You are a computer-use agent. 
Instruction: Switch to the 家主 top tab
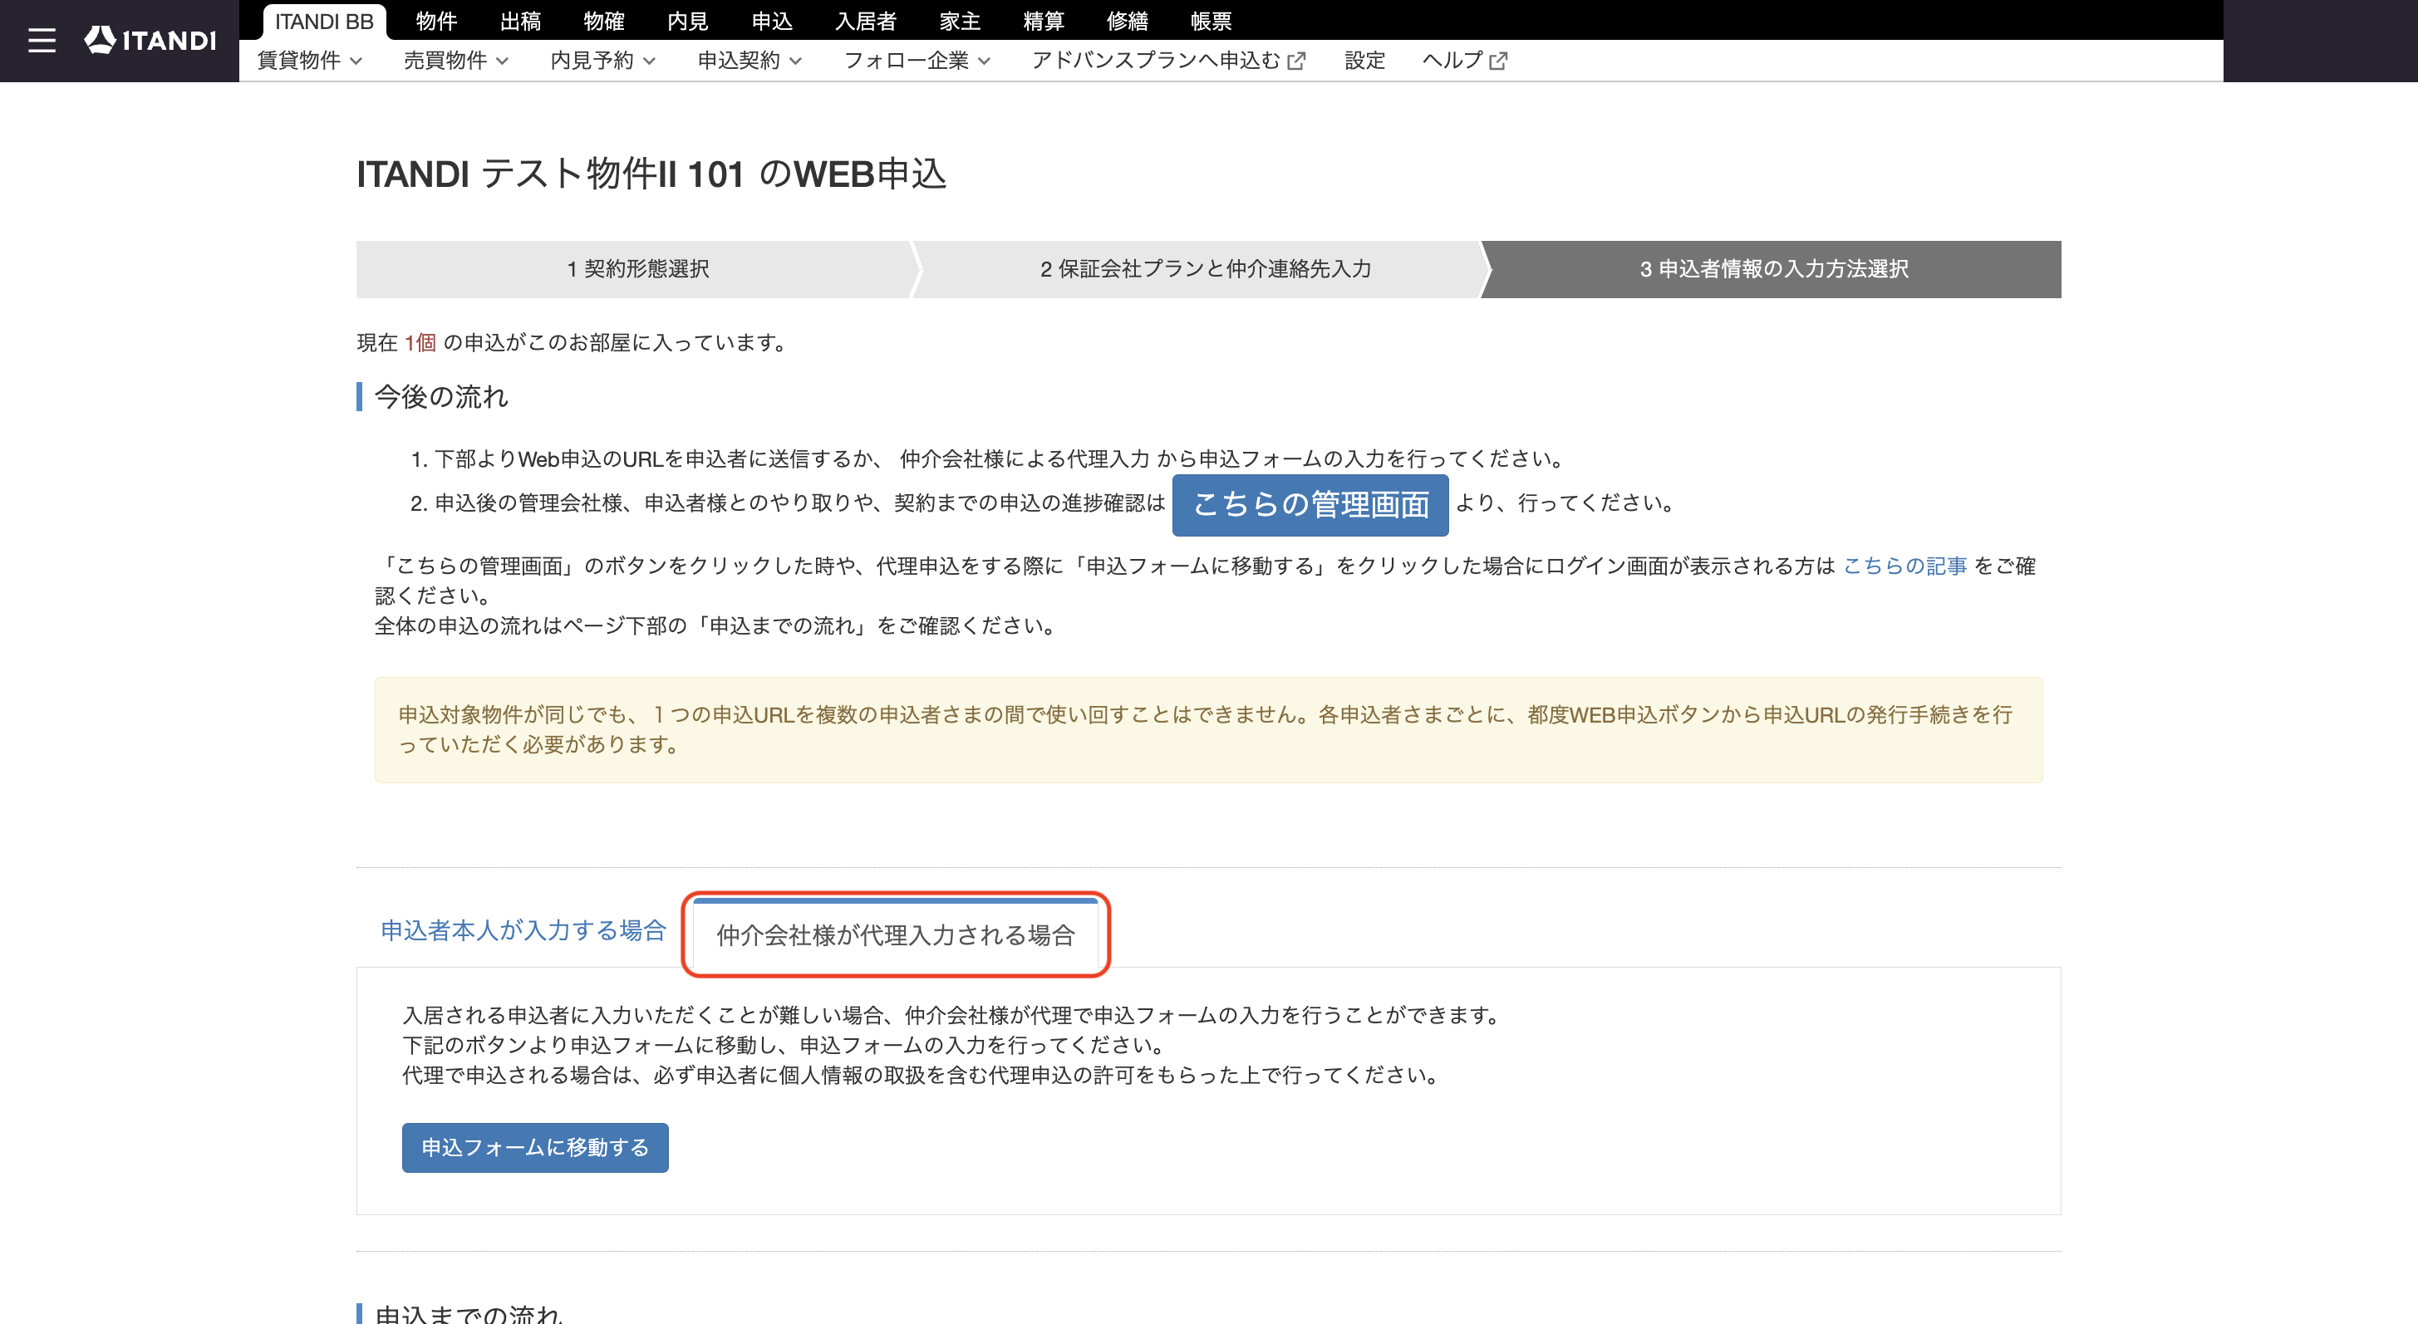tap(960, 21)
